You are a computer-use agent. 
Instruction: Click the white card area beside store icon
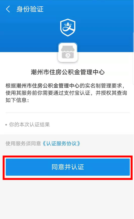click(x=104, y=59)
